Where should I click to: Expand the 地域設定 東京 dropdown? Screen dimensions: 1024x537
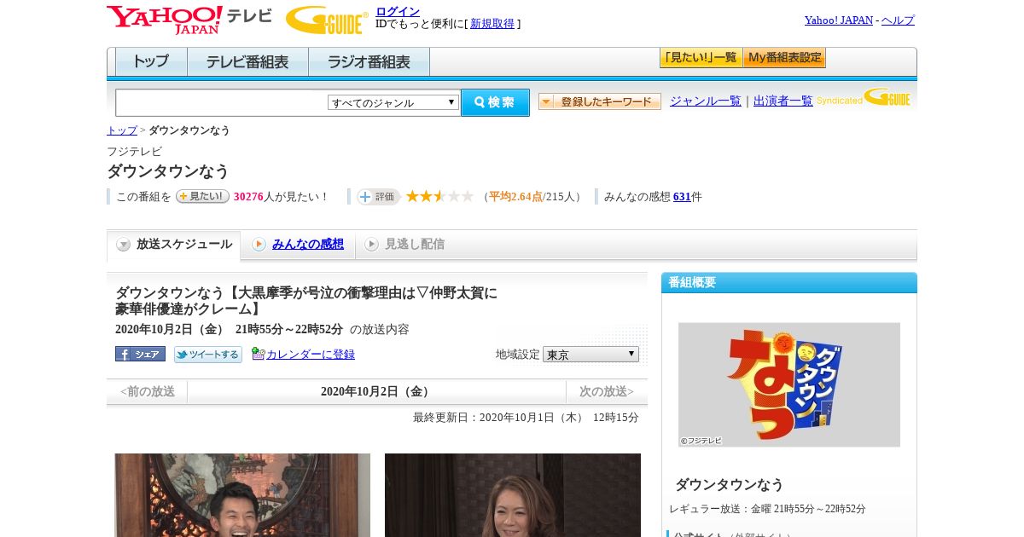click(x=591, y=354)
